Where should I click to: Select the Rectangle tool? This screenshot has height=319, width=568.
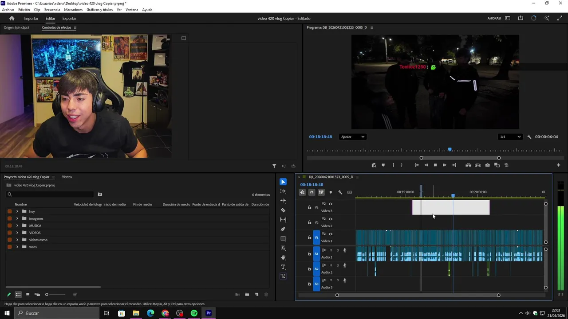(283, 238)
